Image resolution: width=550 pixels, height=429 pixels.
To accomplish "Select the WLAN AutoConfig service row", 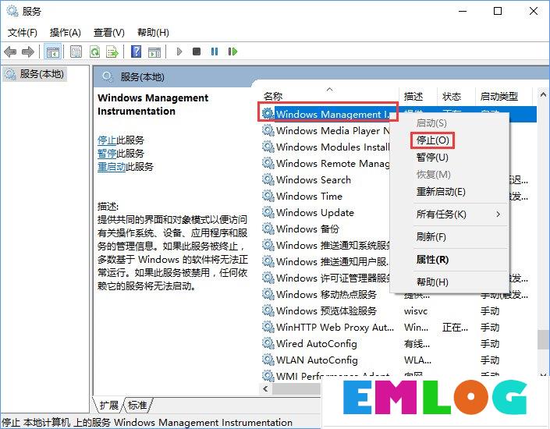I will click(x=399, y=360).
